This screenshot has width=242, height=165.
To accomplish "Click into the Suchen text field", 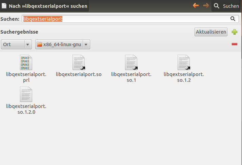I will [130, 19].
